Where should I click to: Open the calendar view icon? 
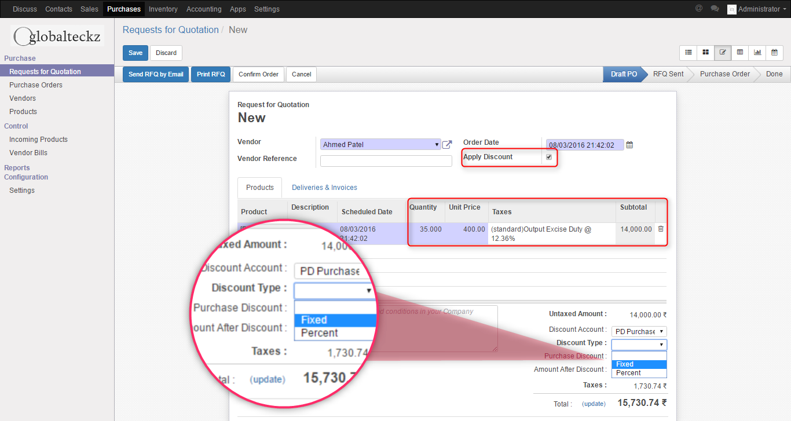coord(774,53)
